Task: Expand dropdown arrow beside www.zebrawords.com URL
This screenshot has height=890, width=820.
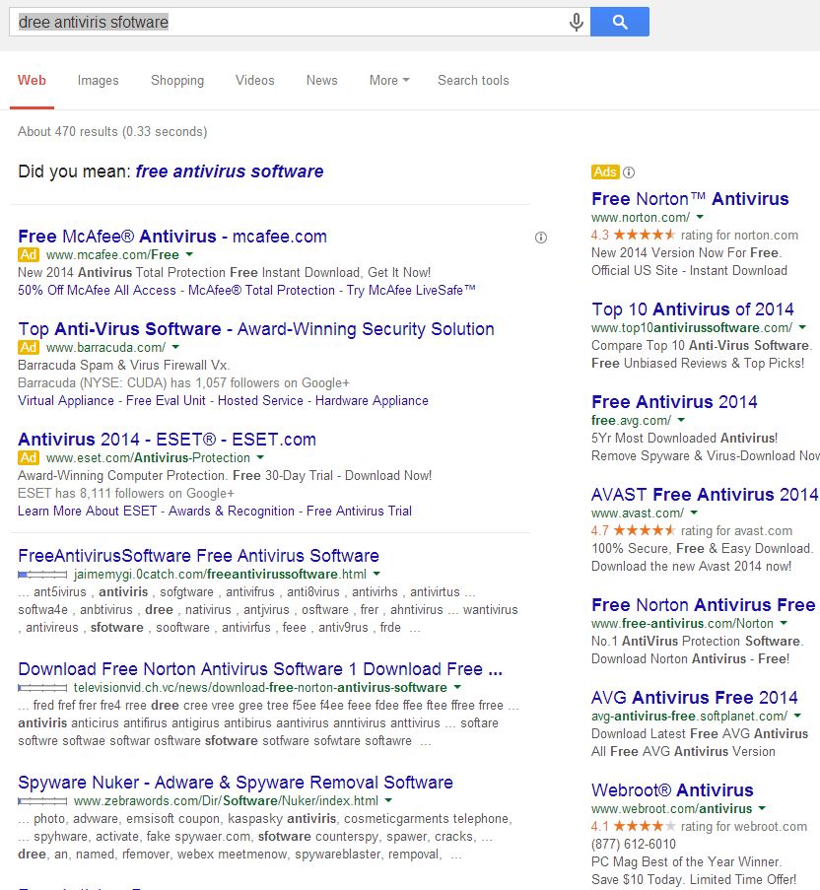Action: [x=388, y=800]
